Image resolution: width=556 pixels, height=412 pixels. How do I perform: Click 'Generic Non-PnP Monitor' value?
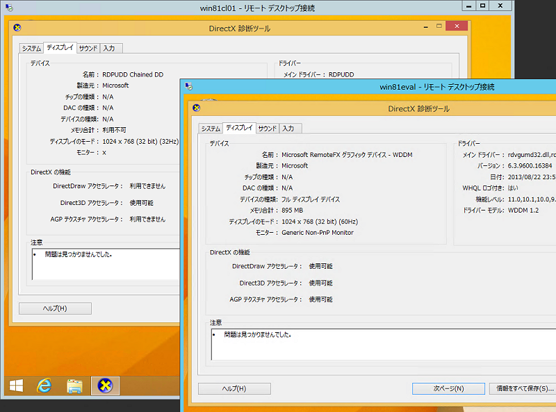(318, 233)
